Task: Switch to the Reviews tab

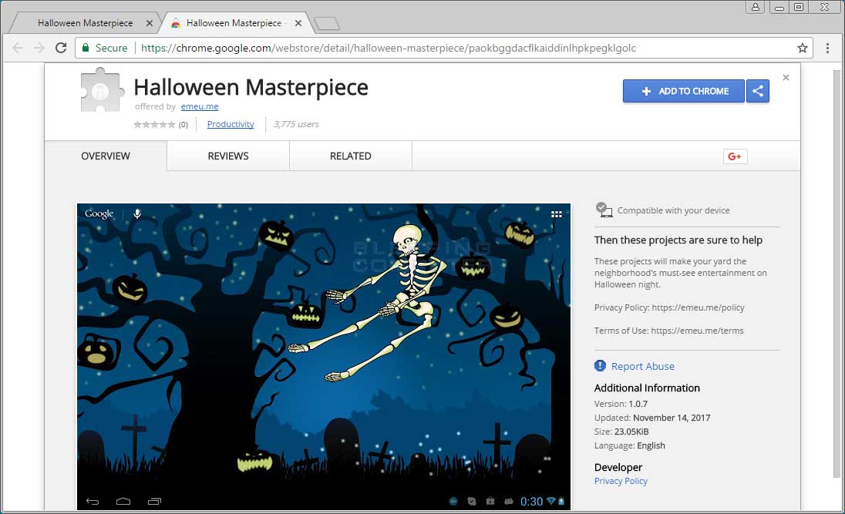Action: click(228, 156)
